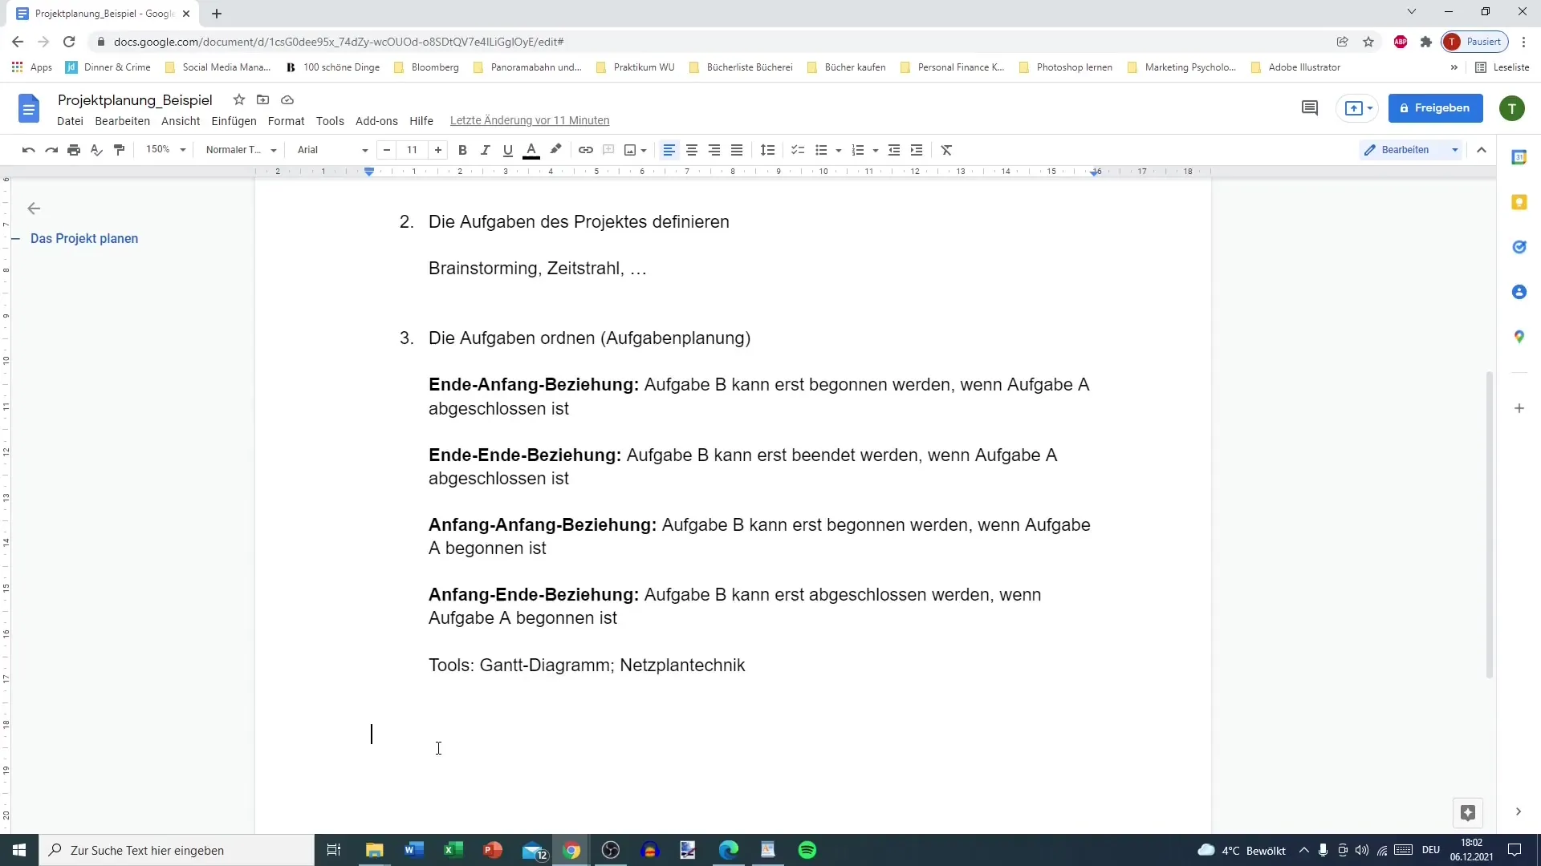Click the Underline formatting icon
Image resolution: width=1541 pixels, height=866 pixels.
click(508, 149)
